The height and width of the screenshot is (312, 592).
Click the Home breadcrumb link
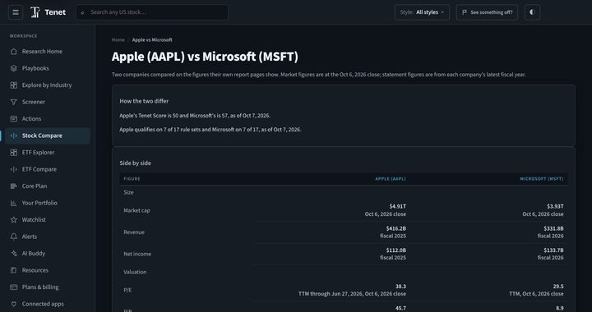[118, 39]
